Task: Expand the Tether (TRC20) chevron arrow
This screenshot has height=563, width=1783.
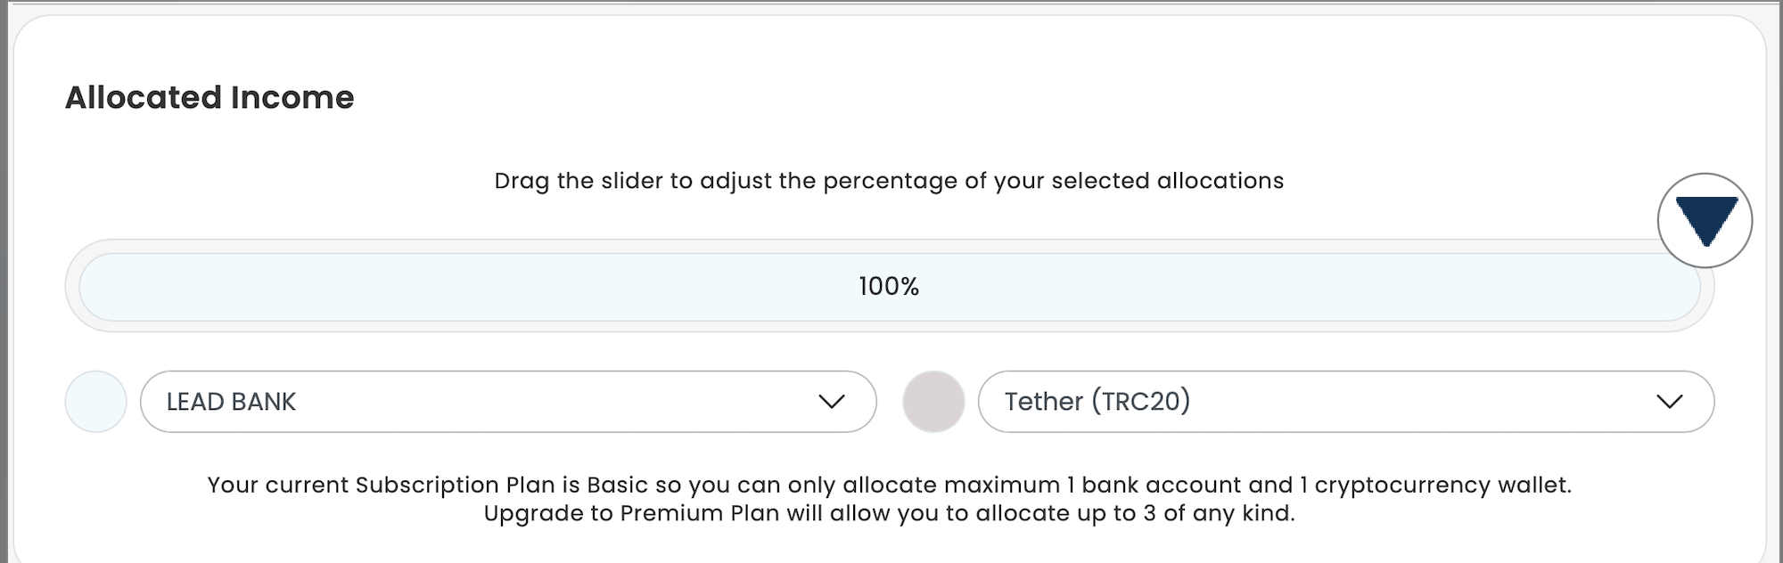Action: 1669,402
